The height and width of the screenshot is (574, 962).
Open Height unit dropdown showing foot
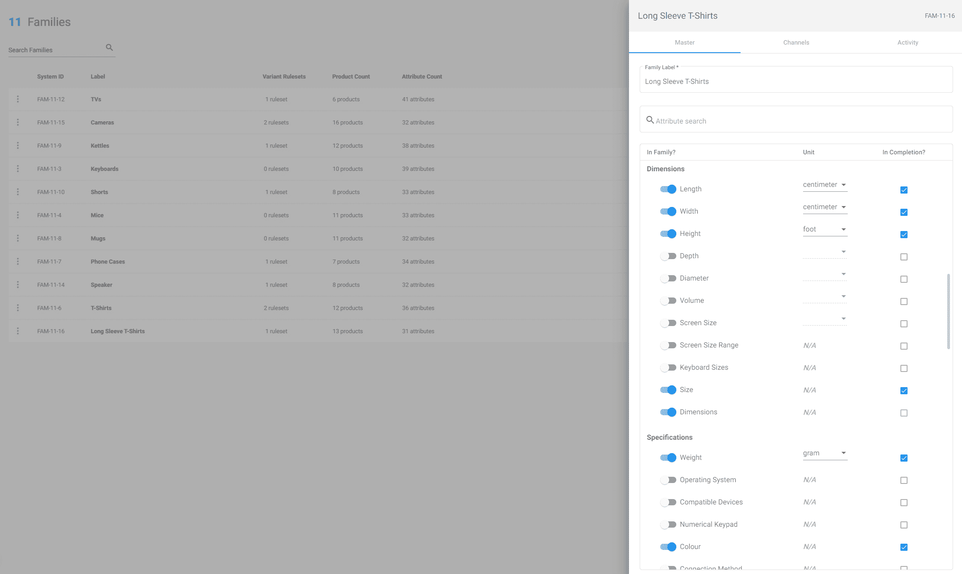point(825,230)
